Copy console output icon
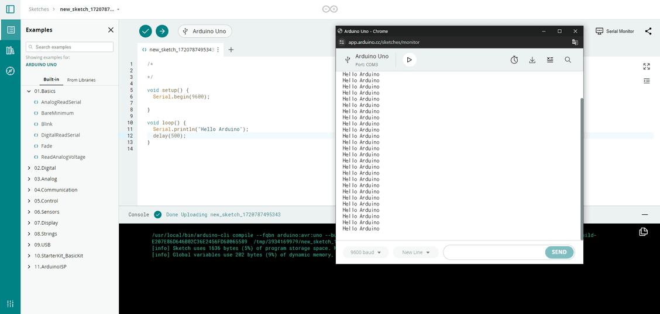This screenshot has height=314, width=660. click(x=643, y=232)
